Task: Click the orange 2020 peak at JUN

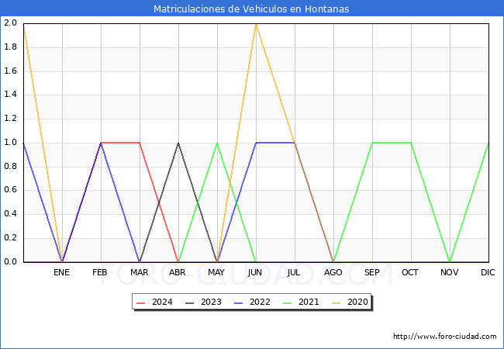Action: (256, 24)
